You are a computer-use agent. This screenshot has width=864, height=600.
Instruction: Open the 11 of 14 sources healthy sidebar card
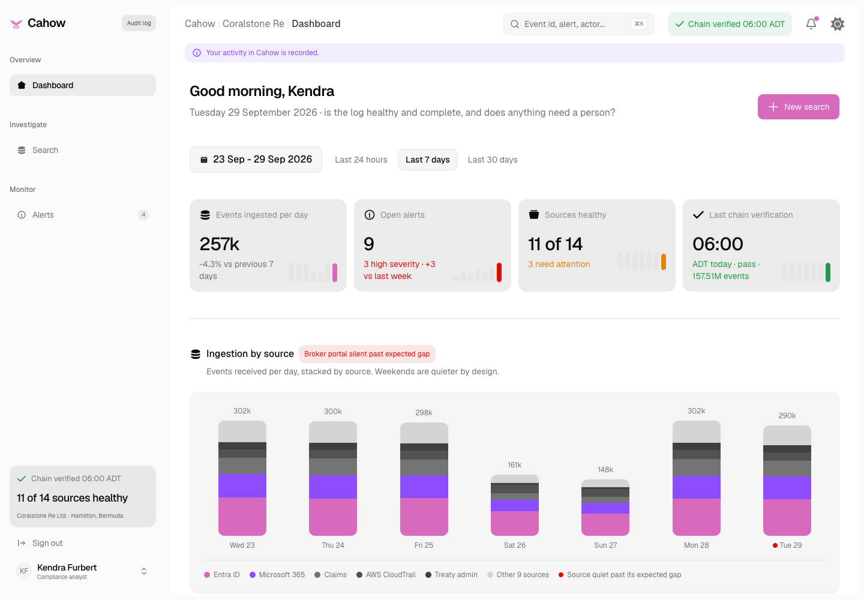coord(83,497)
